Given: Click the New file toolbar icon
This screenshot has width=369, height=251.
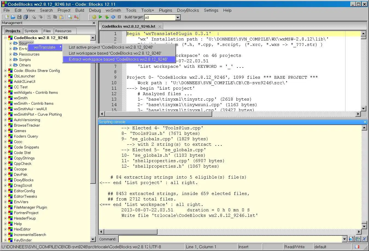Looking at the screenshot, I should tap(7, 17).
